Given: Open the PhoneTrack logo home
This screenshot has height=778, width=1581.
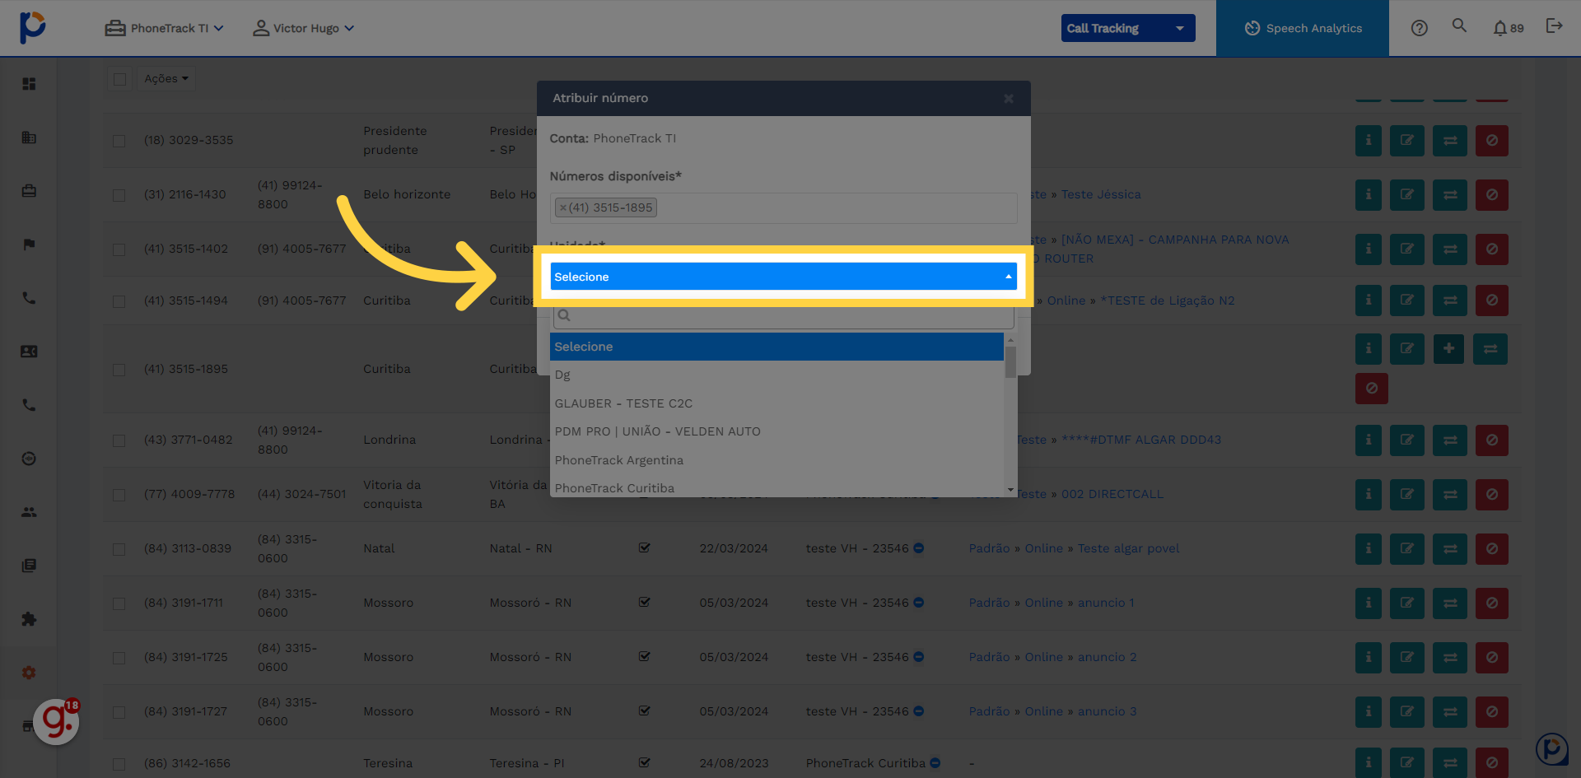Looking at the screenshot, I should click(32, 27).
